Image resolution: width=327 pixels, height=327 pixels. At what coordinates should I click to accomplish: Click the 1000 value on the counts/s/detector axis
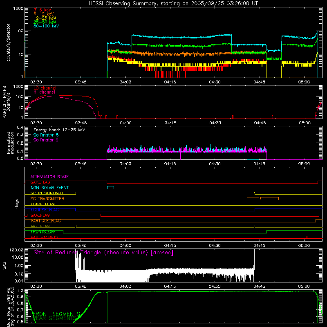(18, 9)
